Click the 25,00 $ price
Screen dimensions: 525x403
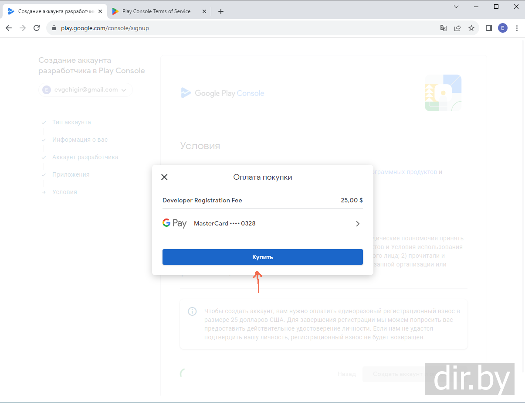352,201
